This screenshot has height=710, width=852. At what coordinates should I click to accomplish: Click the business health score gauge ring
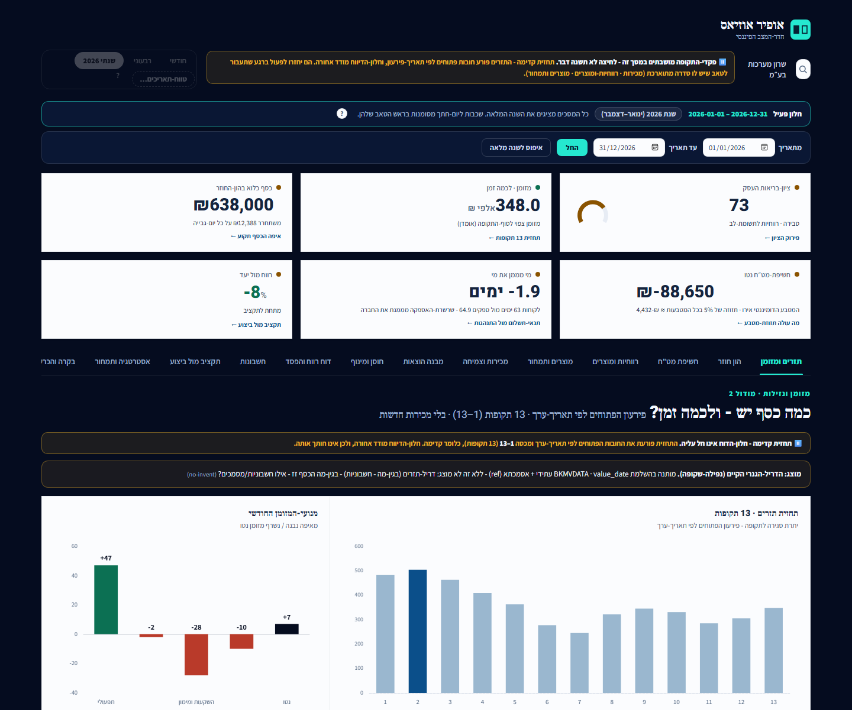coord(593,213)
